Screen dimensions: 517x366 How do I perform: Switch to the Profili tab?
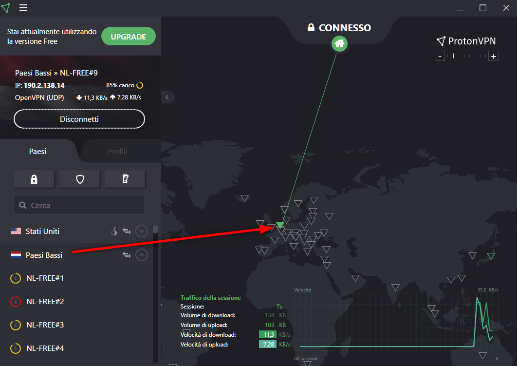117,151
